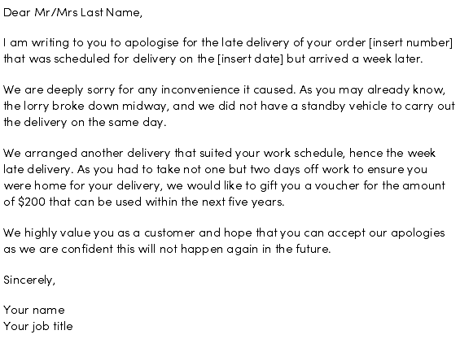
Task: Click the '$200' amount text
Action: [32, 202]
